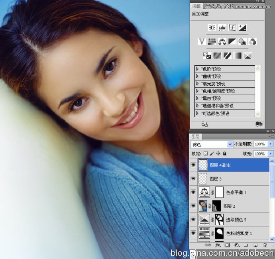Delete the selected layer
Screen dimensions: 275x259
point(265,245)
